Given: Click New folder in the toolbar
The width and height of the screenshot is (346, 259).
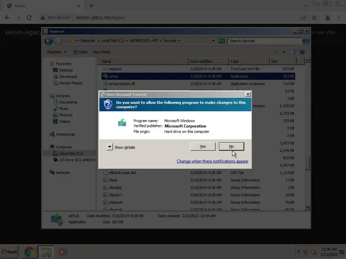Looking at the screenshot, I should [x=102, y=52].
